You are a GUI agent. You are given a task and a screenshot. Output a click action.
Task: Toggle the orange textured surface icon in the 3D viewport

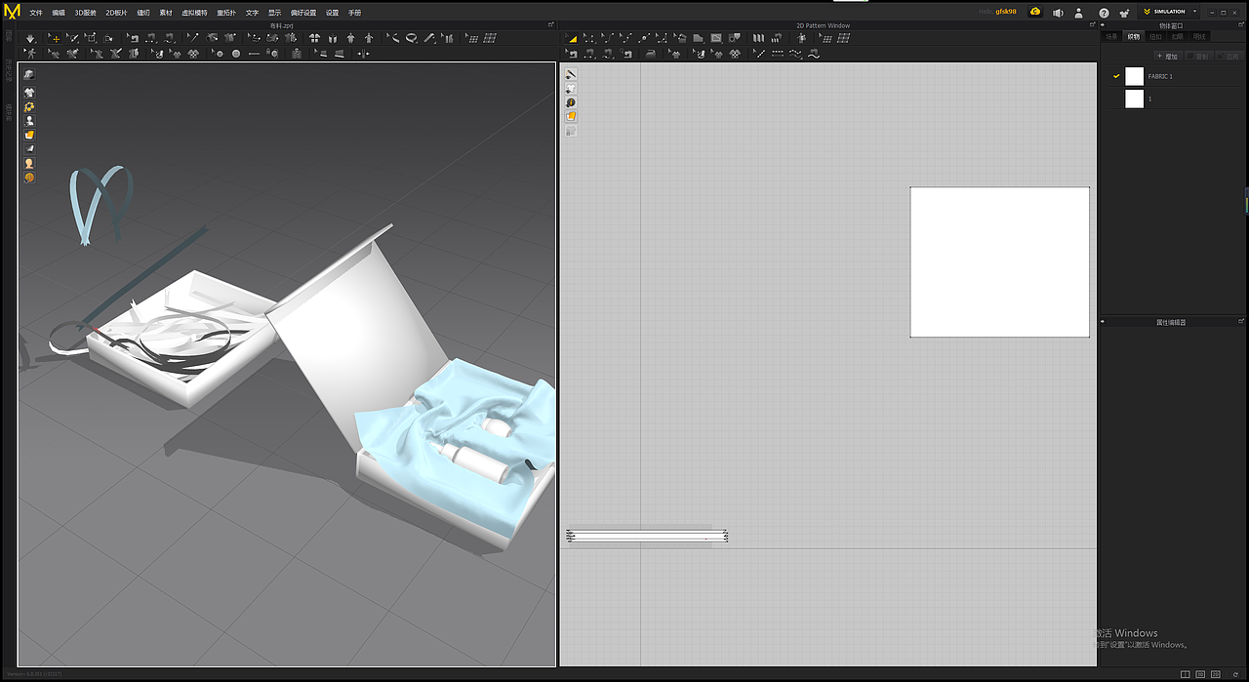(x=29, y=135)
